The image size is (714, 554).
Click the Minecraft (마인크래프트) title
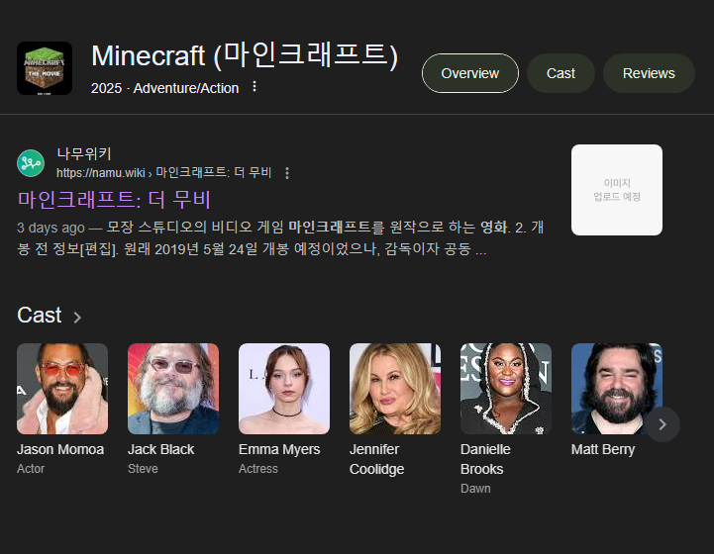pyautogui.click(x=245, y=56)
